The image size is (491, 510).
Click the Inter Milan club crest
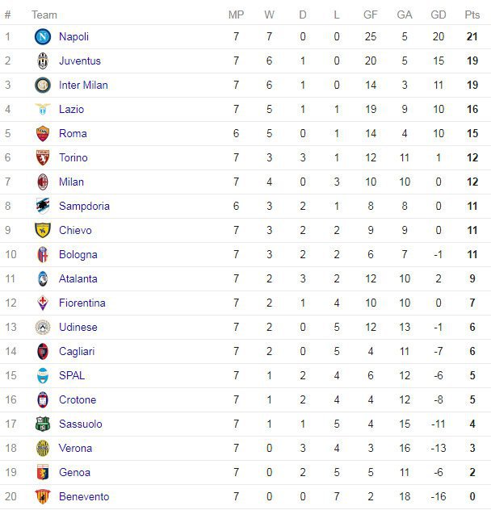(x=43, y=85)
